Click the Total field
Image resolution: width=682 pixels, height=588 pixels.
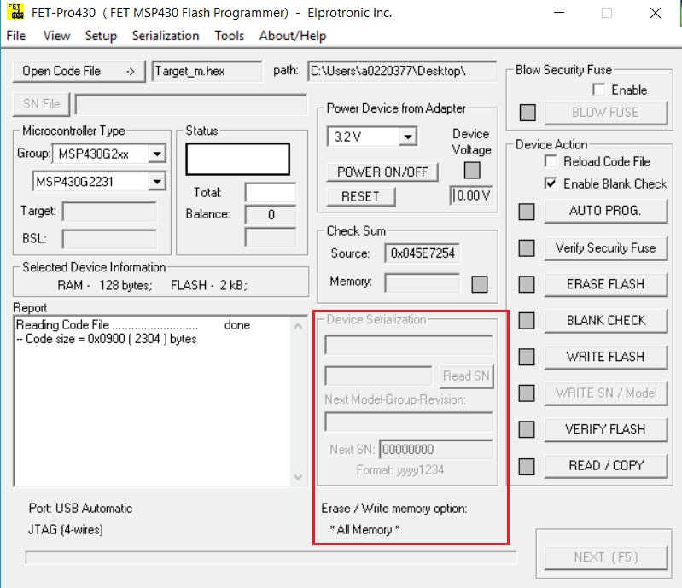point(271,192)
